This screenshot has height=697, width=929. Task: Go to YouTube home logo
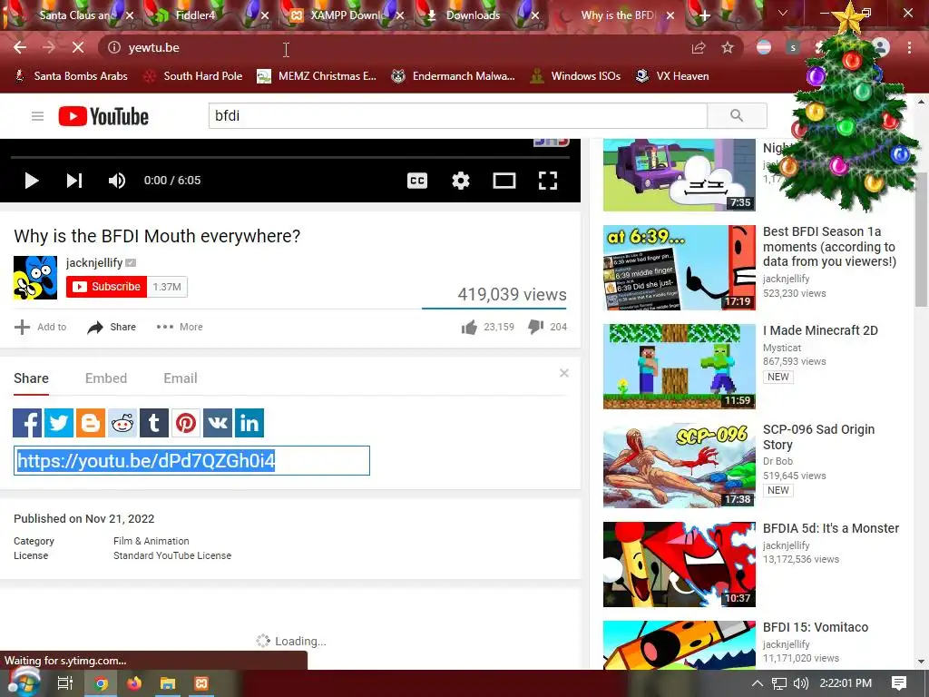(x=103, y=116)
